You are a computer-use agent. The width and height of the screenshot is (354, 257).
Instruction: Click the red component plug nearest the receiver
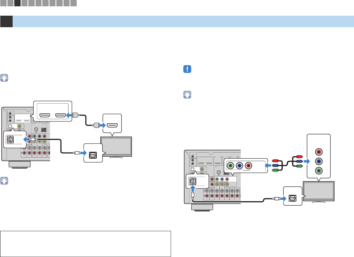(276, 161)
